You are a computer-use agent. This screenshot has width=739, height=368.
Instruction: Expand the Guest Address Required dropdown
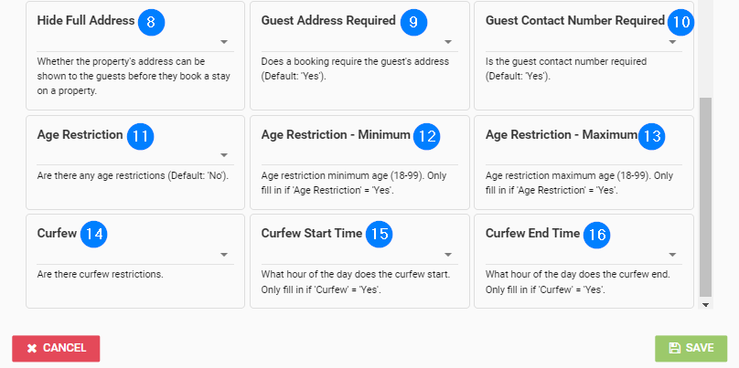[x=359, y=42]
